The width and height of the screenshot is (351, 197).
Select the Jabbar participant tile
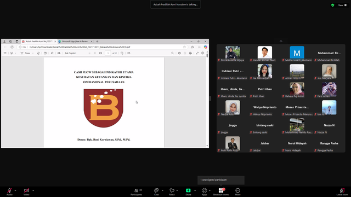pyautogui.click(x=265, y=143)
